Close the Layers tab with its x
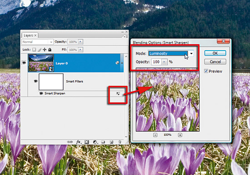The height and width of the screenshot is (175, 250). click(x=35, y=36)
